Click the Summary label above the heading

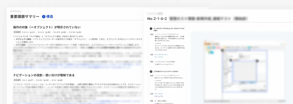tap(16, 11)
